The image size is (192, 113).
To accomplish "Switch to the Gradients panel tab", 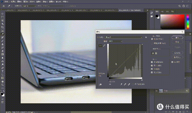I will (167, 12).
